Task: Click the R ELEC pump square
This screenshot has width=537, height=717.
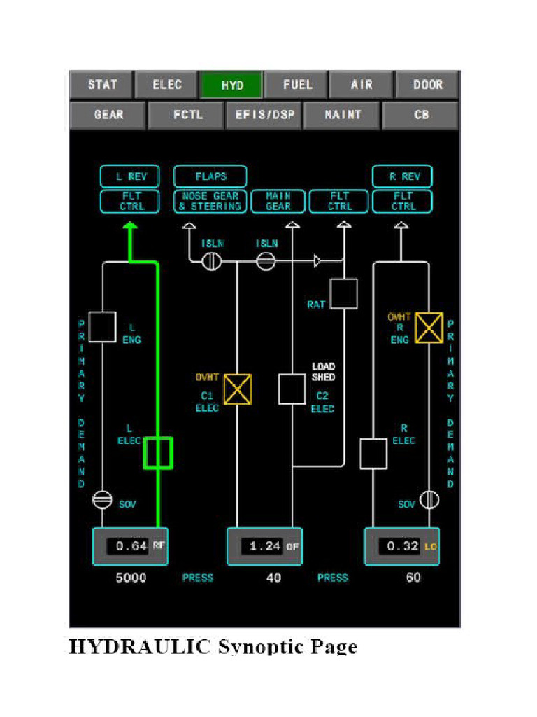Action: 373,454
